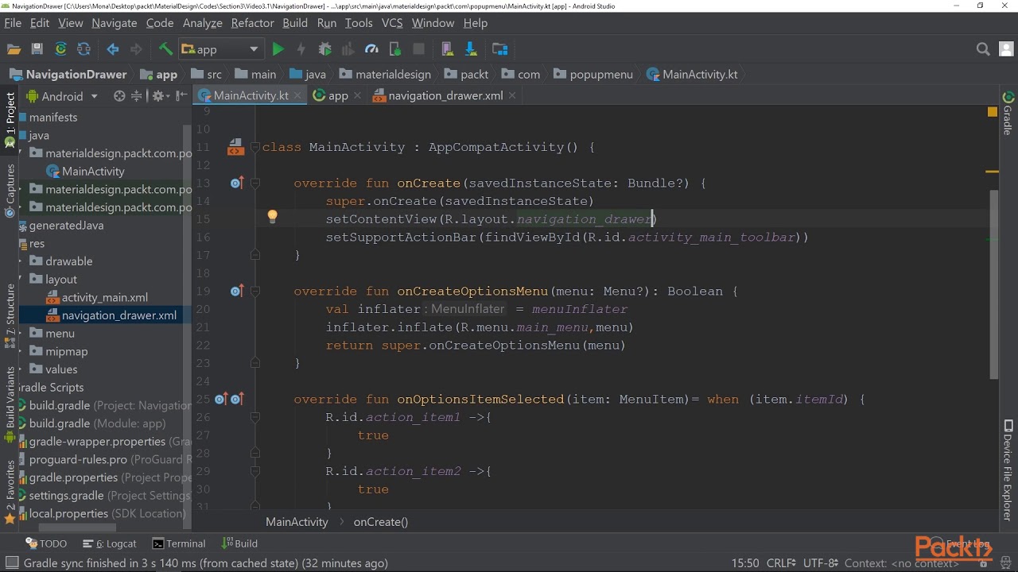Click related XML gutter icon at line 11

[x=235, y=147]
